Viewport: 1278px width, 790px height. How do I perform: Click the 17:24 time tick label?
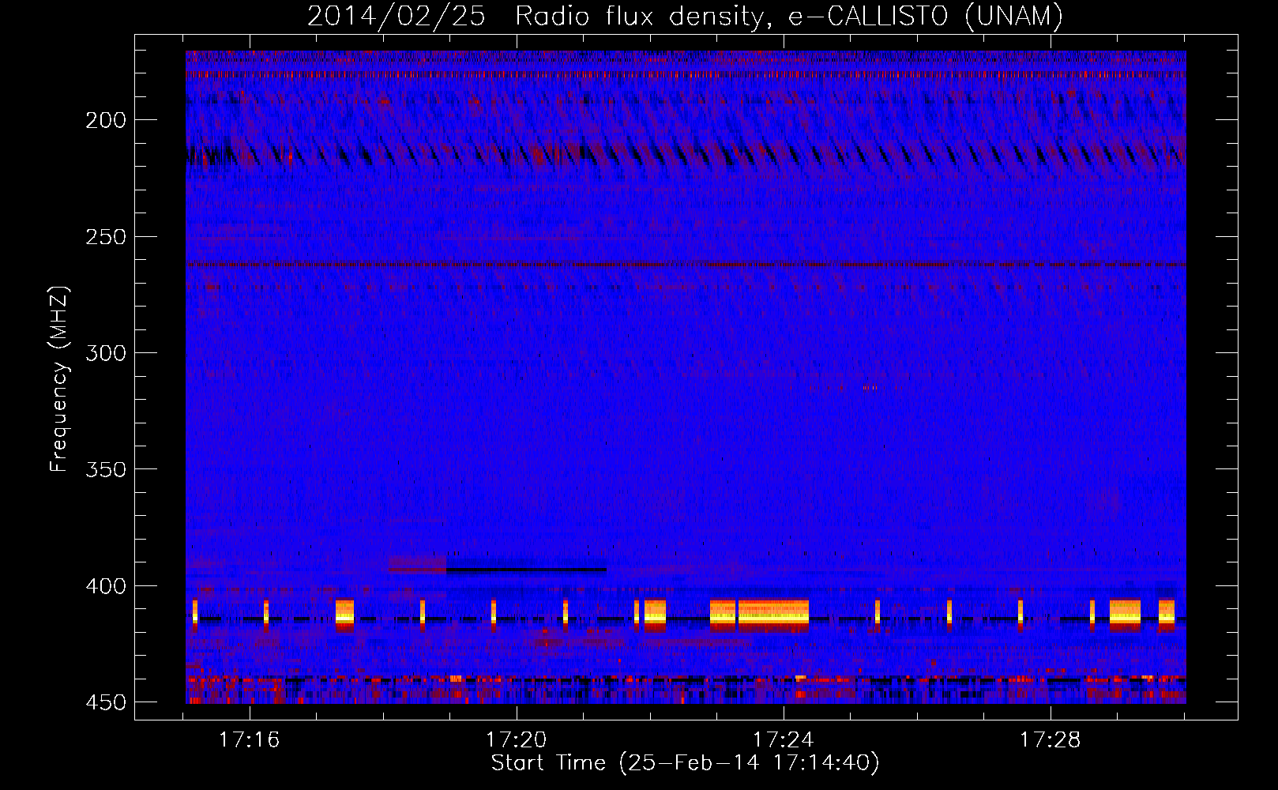(x=784, y=740)
